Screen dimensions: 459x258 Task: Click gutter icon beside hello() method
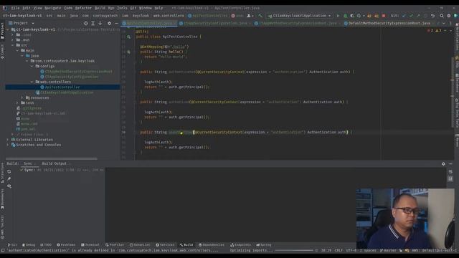[128, 52]
